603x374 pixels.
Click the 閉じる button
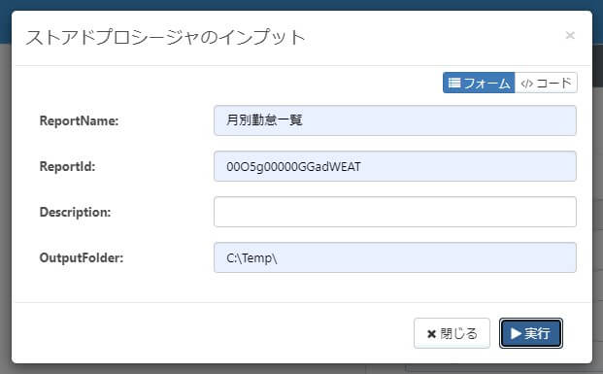(x=452, y=333)
